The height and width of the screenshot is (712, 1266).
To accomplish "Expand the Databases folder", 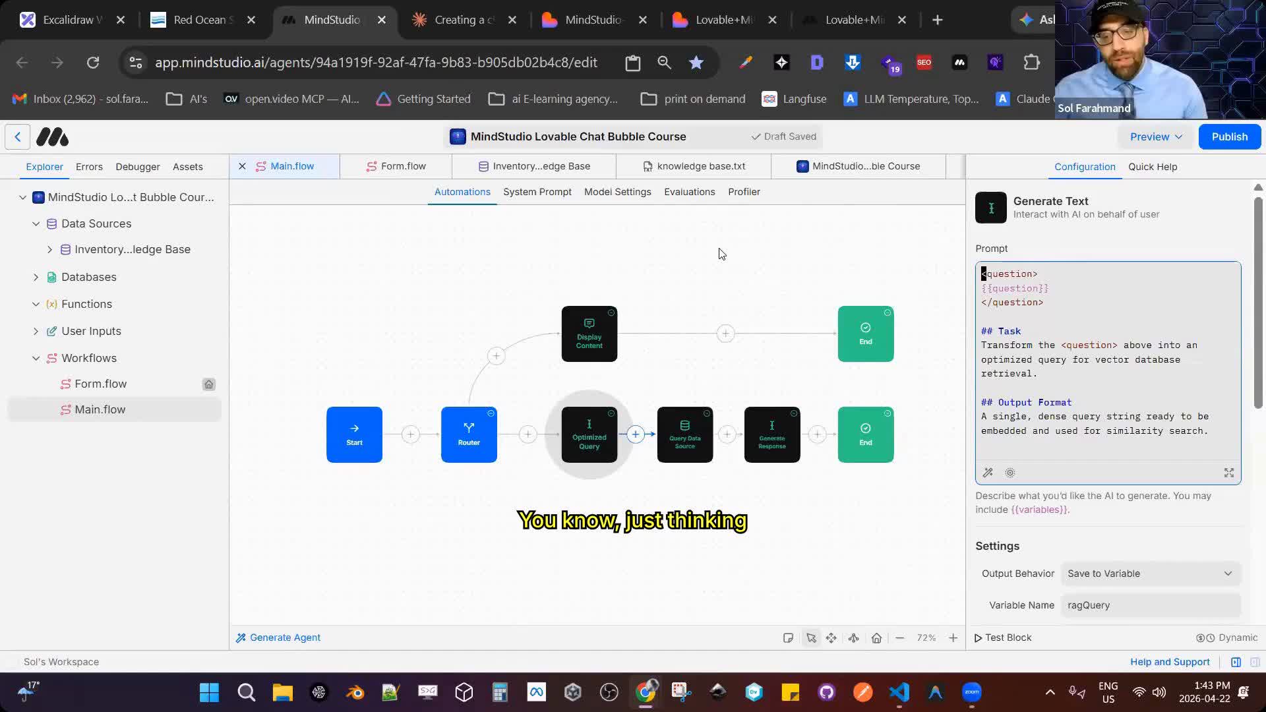I will 36,278.
